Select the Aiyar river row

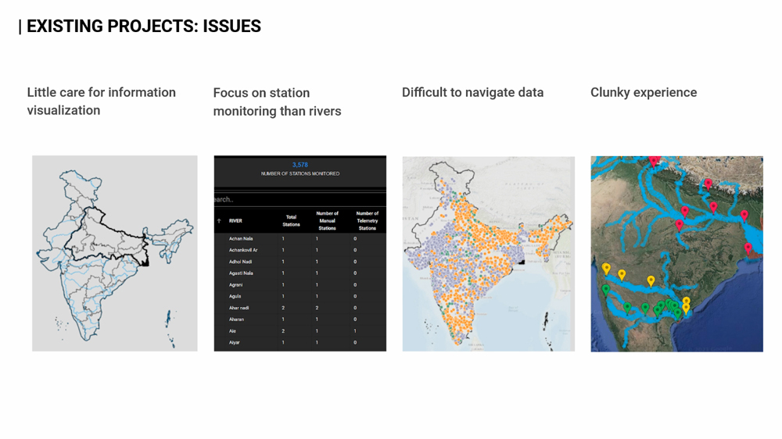(x=235, y=342)
